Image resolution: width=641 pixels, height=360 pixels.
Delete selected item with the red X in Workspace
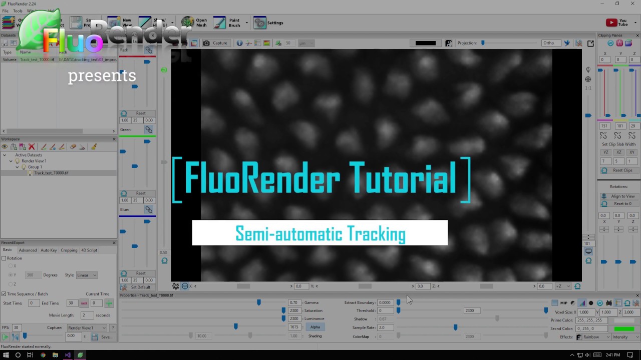point(32,147)
